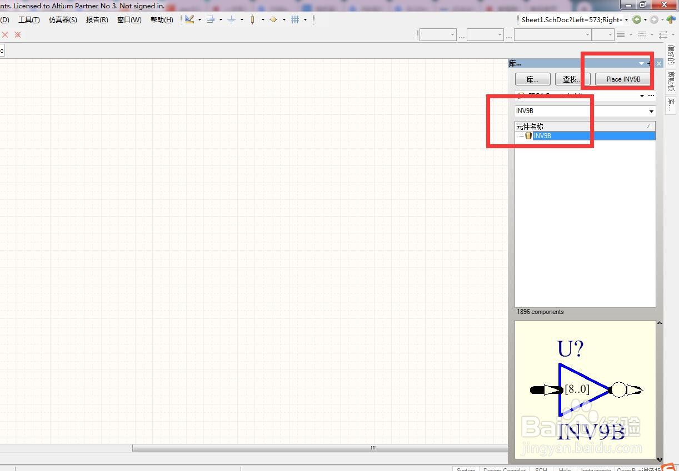Screen dimensions: 679x471
Task: Click Place INV9B button
Action: [623, 79]
